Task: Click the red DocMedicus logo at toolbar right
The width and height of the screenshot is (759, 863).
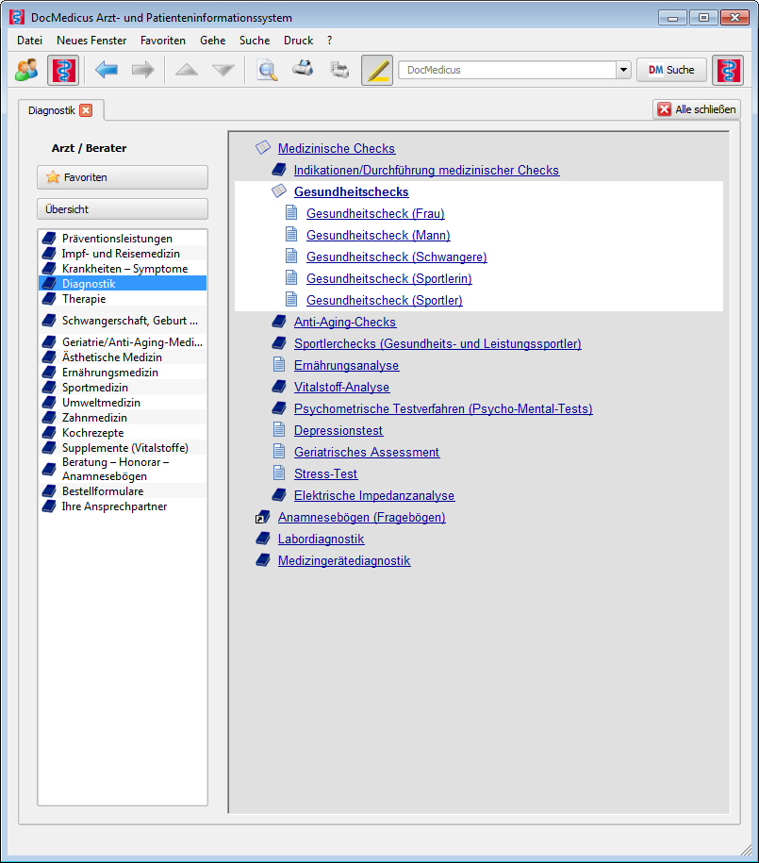Action: pyautogui.click(x=728, y=70)
